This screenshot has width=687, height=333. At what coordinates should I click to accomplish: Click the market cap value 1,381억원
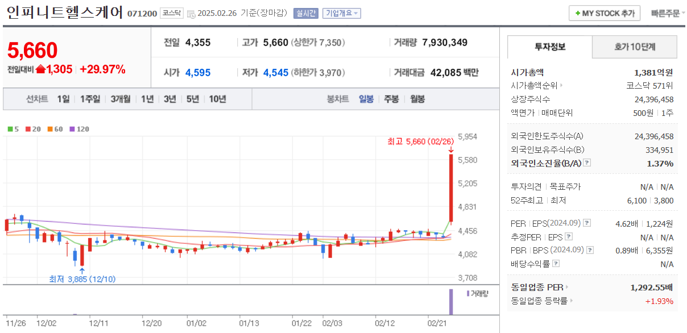(x=653, y=72)
